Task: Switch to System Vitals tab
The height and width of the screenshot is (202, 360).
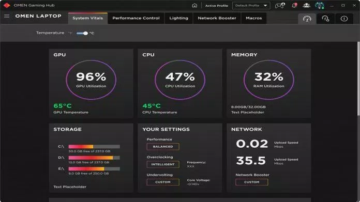Action: pos(88,18)
